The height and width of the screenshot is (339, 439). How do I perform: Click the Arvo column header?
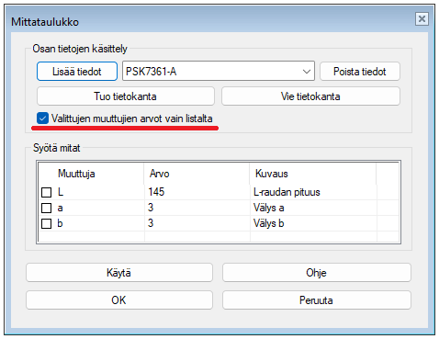197,174
